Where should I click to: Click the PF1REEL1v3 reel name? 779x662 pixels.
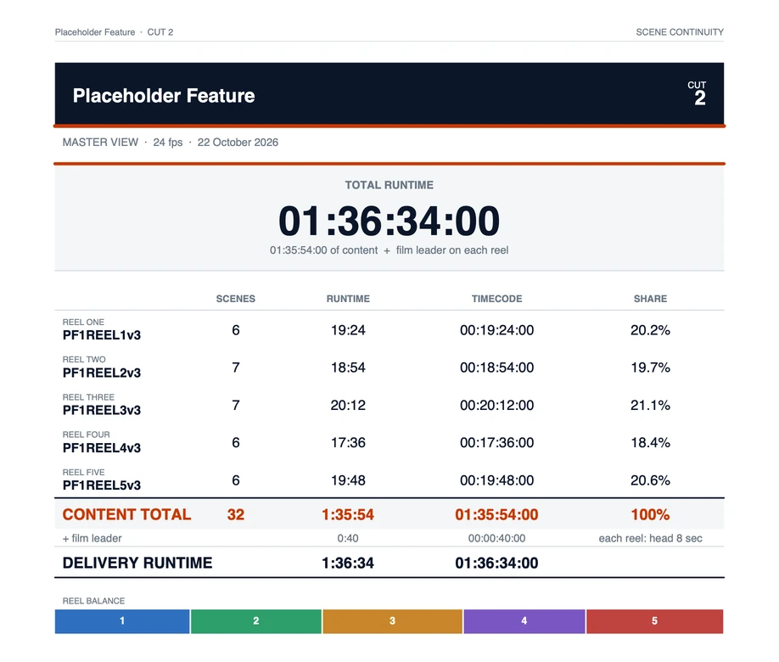coord(101,335)
